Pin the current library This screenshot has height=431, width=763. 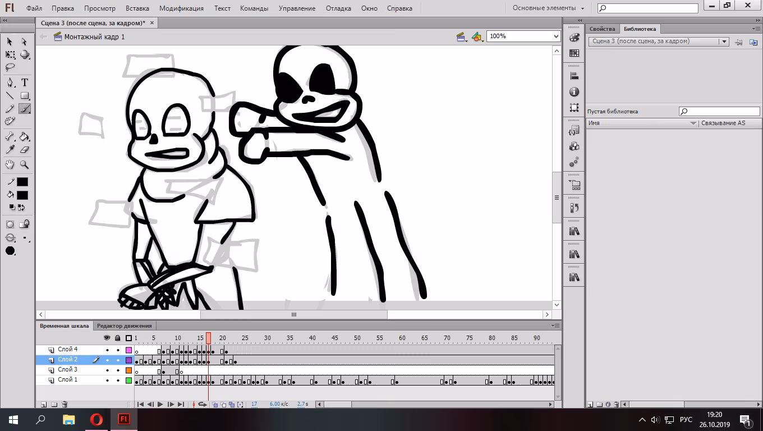point(739,42)
